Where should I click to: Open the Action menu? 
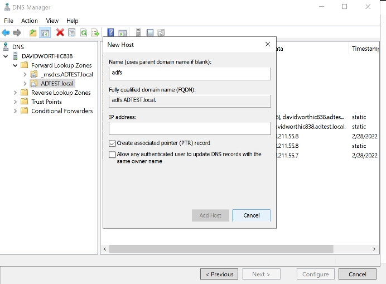(30, 21)
